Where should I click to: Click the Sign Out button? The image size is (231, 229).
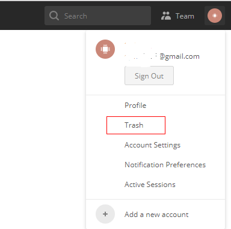(x=149, y=76)
